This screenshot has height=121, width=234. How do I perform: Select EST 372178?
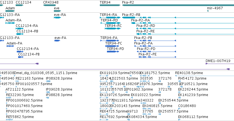point(159,92)
